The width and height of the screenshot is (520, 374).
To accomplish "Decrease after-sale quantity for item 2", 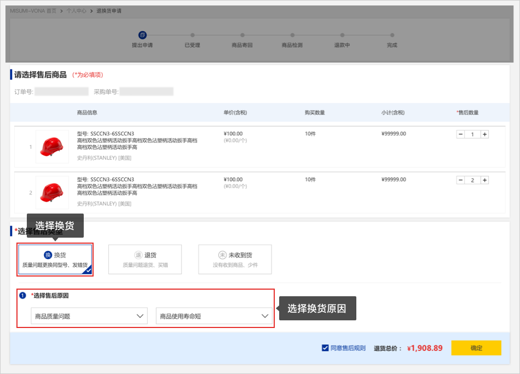I will point(460,180).
